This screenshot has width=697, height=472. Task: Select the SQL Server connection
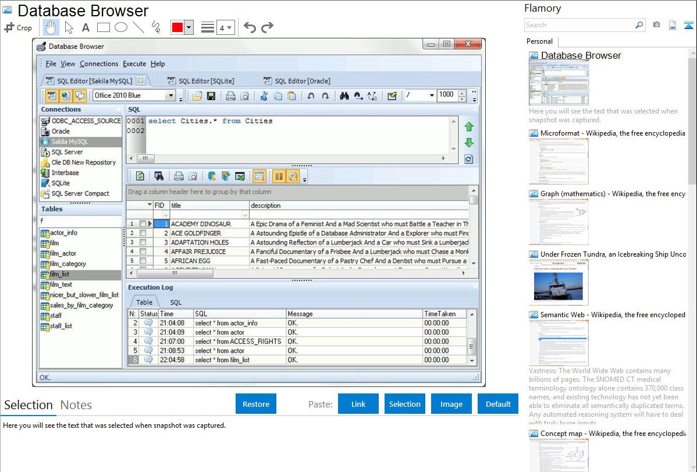tap(67, 152)
